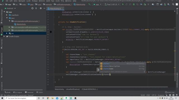The width and height of the screenshot is (179, 100).
Task: Click the Task View taskbar icon
Action: 43,98
